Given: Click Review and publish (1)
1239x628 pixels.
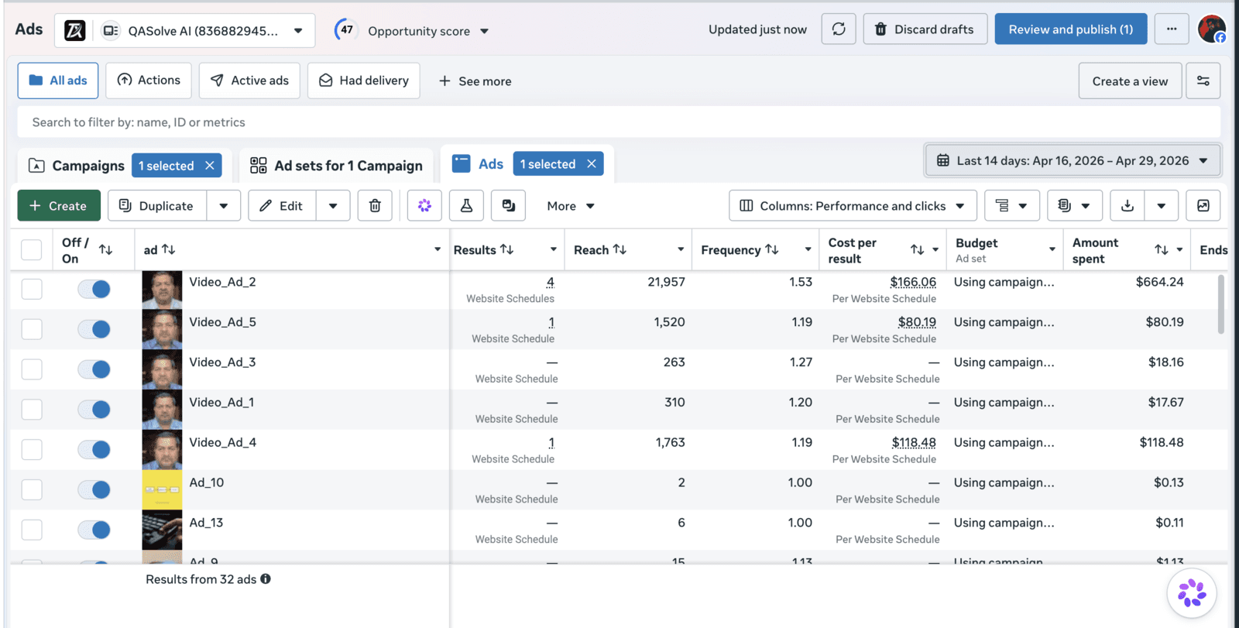Looking at the screenshot, I should (x=1071, y=29).
